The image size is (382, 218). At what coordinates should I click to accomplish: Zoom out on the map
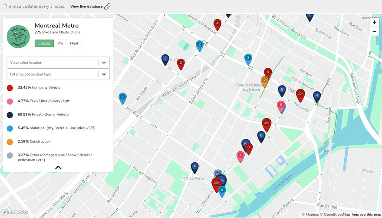pos(374,31)
